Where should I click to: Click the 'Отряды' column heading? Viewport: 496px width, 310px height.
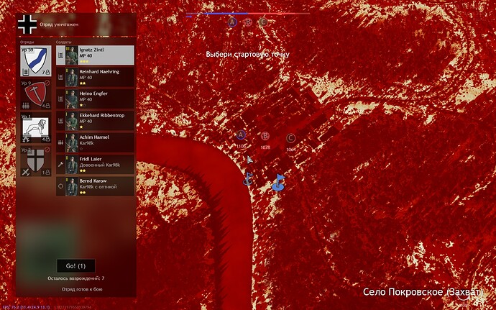[x=27, y=42]
